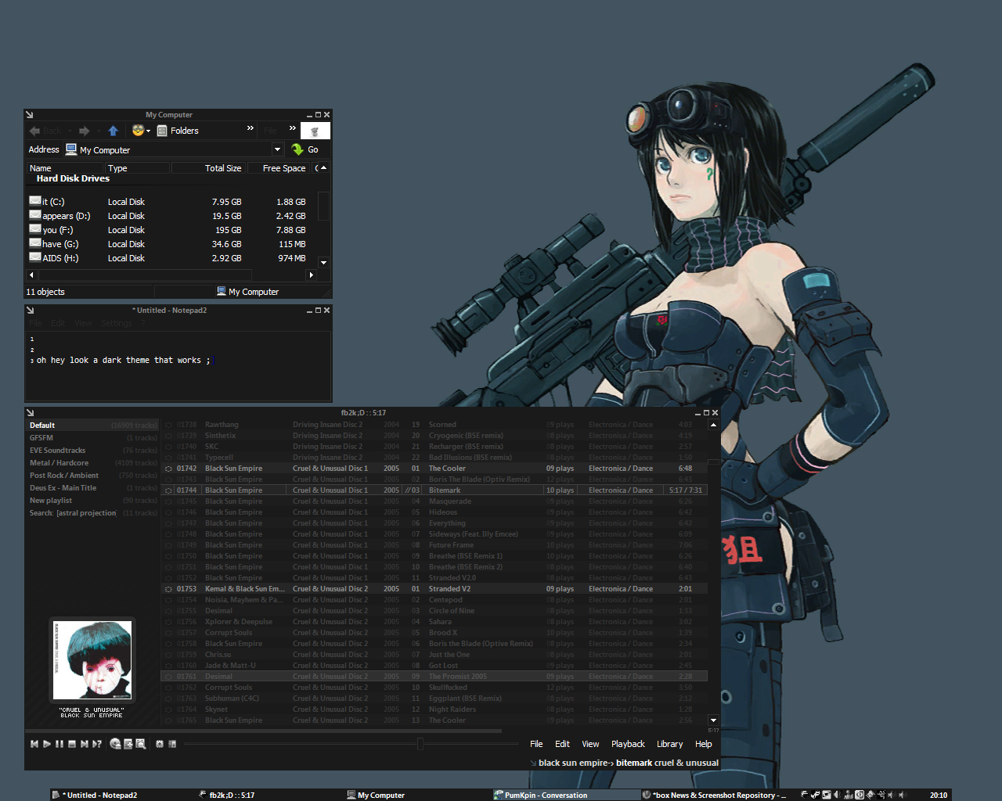
Task: Click playlist scrollbar down arrow in foobar2000
Action: click(x=713, y=720)
